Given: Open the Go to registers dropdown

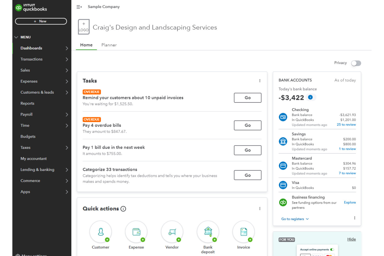Looking at the screenshot, I should (x=295, y=219).
